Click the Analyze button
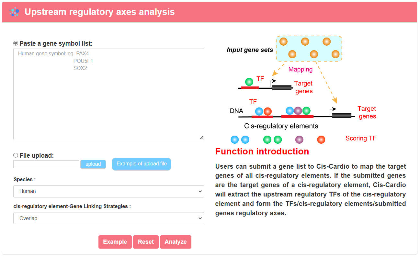 (x=176, y=242)
